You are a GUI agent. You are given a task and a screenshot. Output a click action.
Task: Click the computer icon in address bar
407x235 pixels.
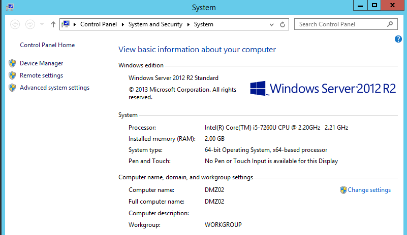(66, 24)
